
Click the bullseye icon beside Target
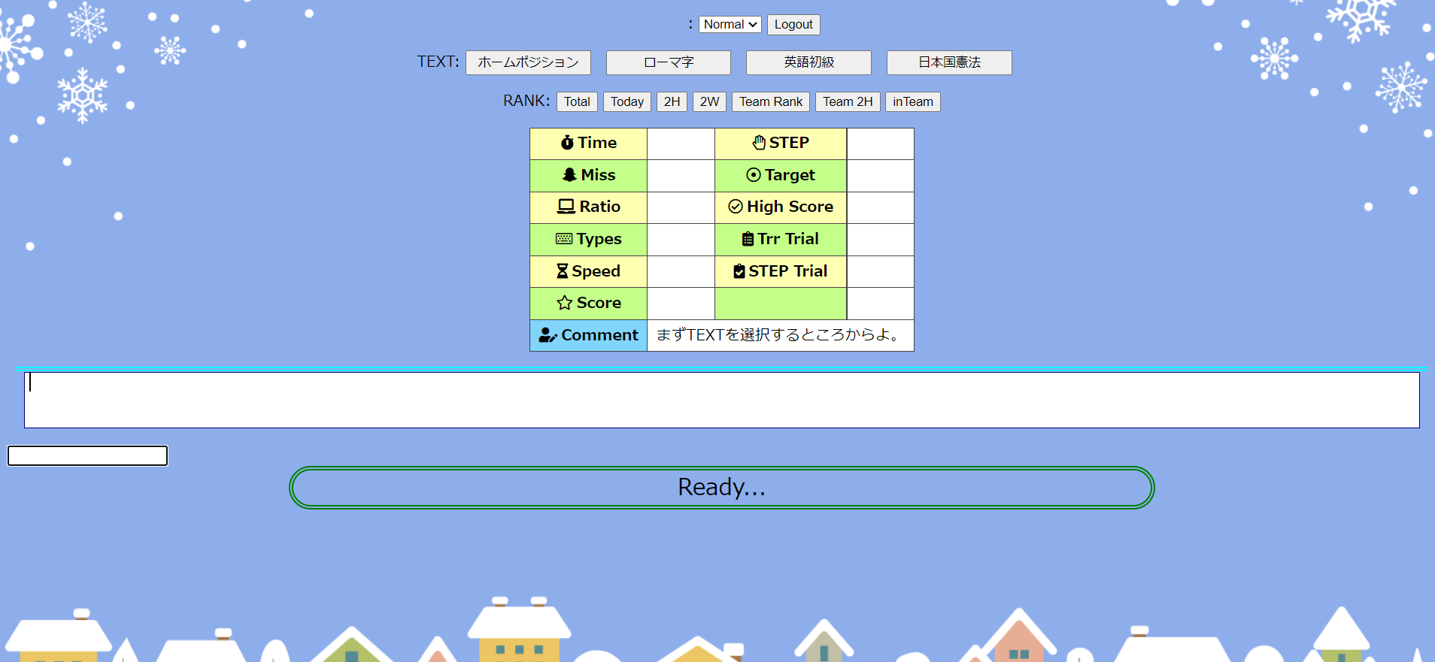coord(754,175)
